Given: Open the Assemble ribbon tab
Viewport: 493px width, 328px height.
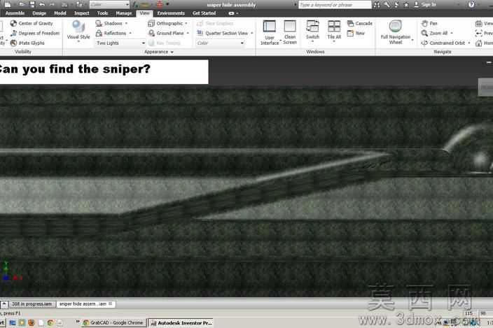Looking at the screenshot, I should (x=15, y=13).
